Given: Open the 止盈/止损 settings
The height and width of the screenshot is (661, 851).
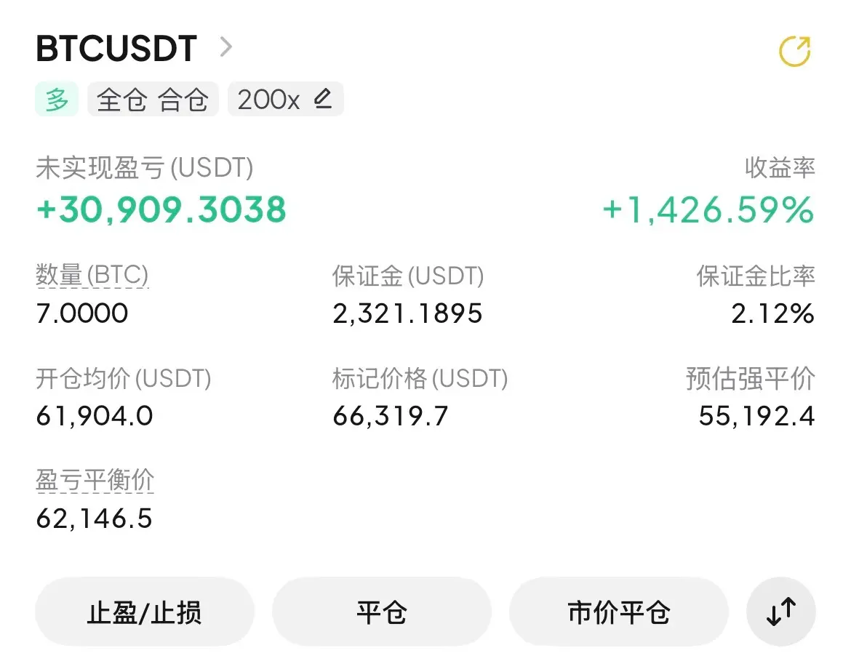Looking at the screenshot, I should pos(144,612).
